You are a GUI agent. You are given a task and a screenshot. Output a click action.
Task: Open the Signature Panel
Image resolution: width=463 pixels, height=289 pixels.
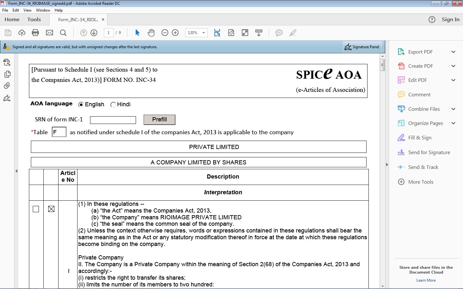(x=362, y=47)
